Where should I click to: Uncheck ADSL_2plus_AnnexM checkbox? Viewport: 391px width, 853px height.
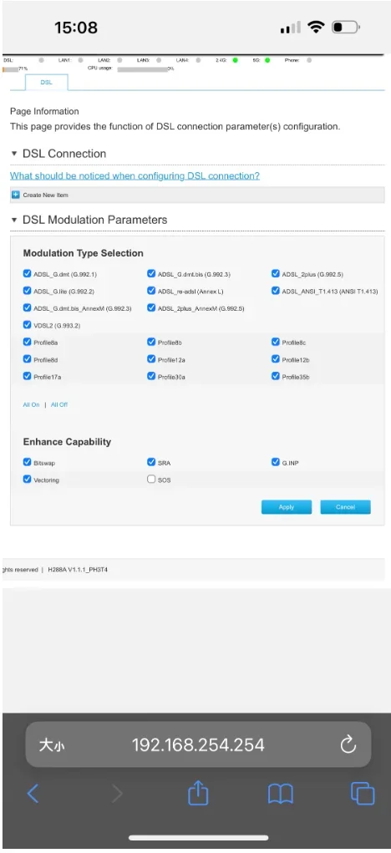(x=151, y=308)
